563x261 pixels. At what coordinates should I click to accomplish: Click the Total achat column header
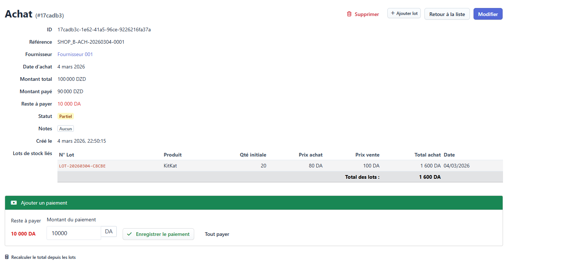pyautogui.click(x=427, y=155)
